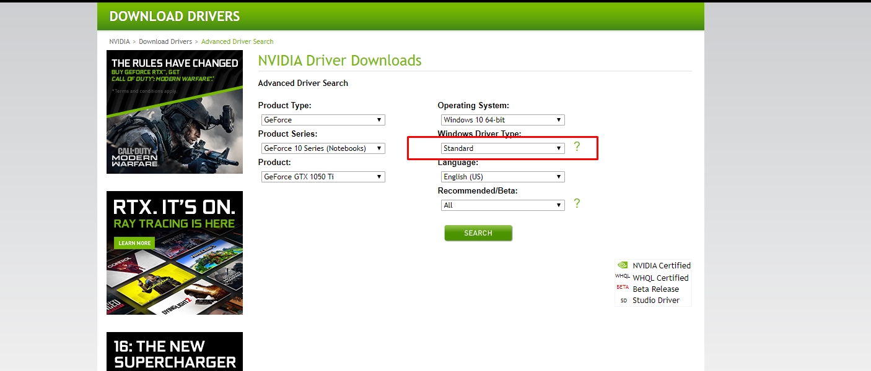The height and width of the screenshot is (371, 871).
Task: Click the SD Studio Driver legend icon
Action: (x=623, y=301)
